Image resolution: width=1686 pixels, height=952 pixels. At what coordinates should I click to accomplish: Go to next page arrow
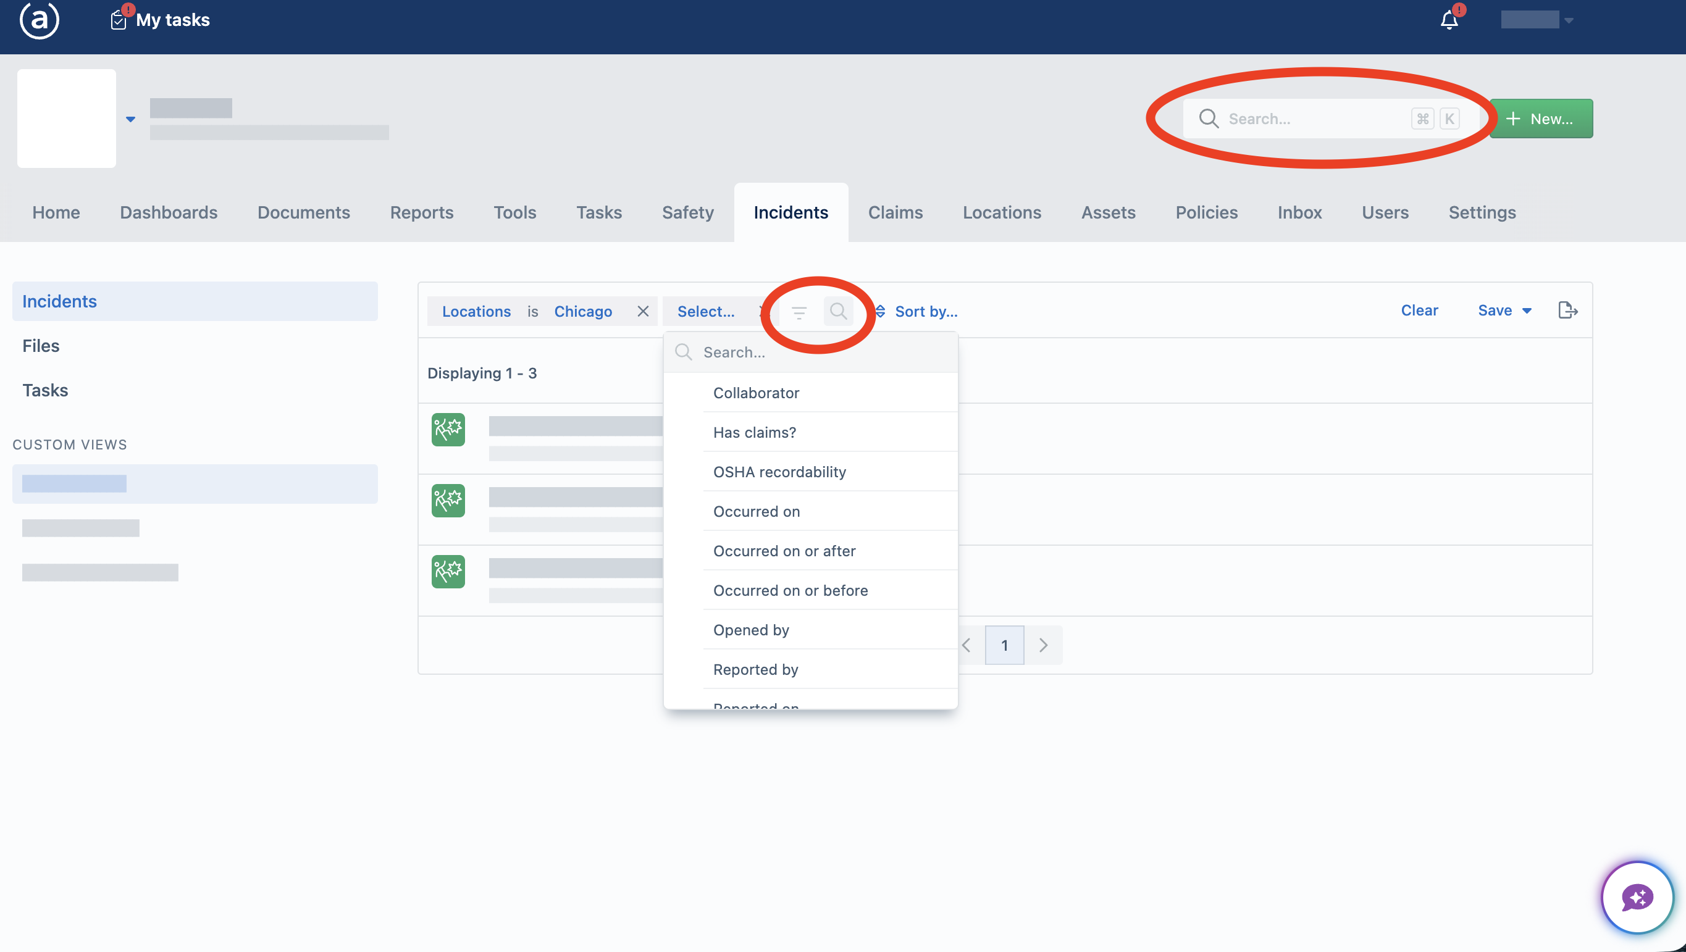[1043, 645]
